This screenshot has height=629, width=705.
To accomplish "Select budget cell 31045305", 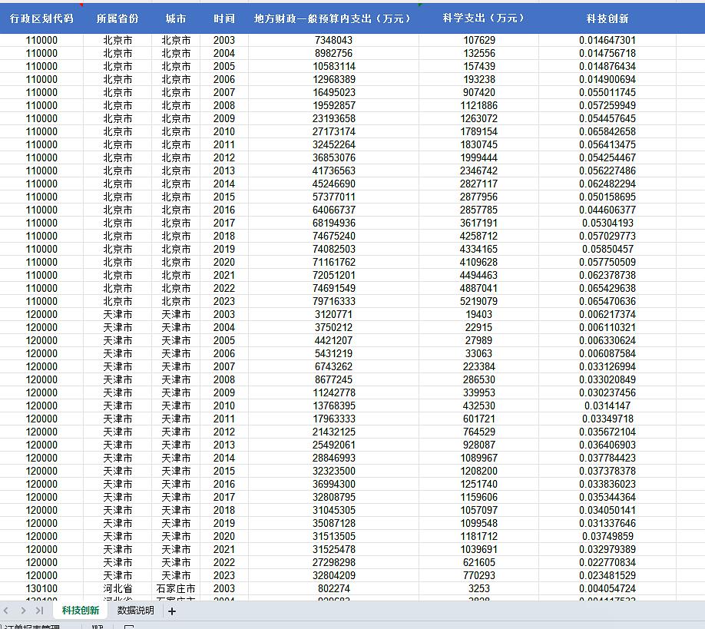I will click(x=333, y=509).
